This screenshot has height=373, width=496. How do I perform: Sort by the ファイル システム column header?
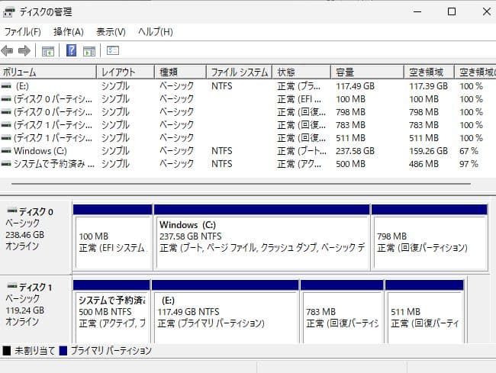coord(240,72)
